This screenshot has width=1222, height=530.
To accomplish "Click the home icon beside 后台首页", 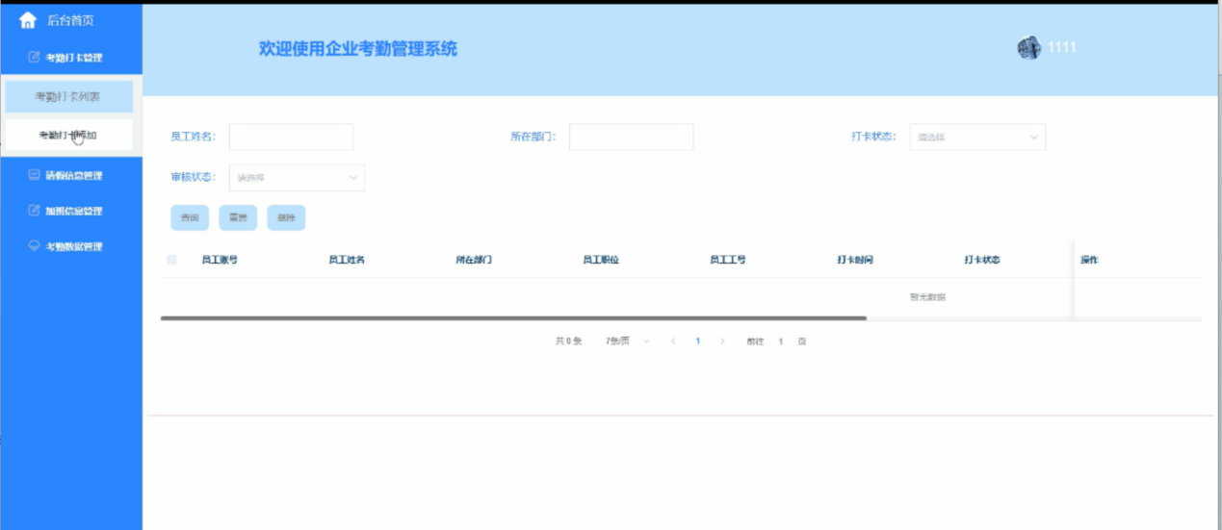I will point(28,20).
